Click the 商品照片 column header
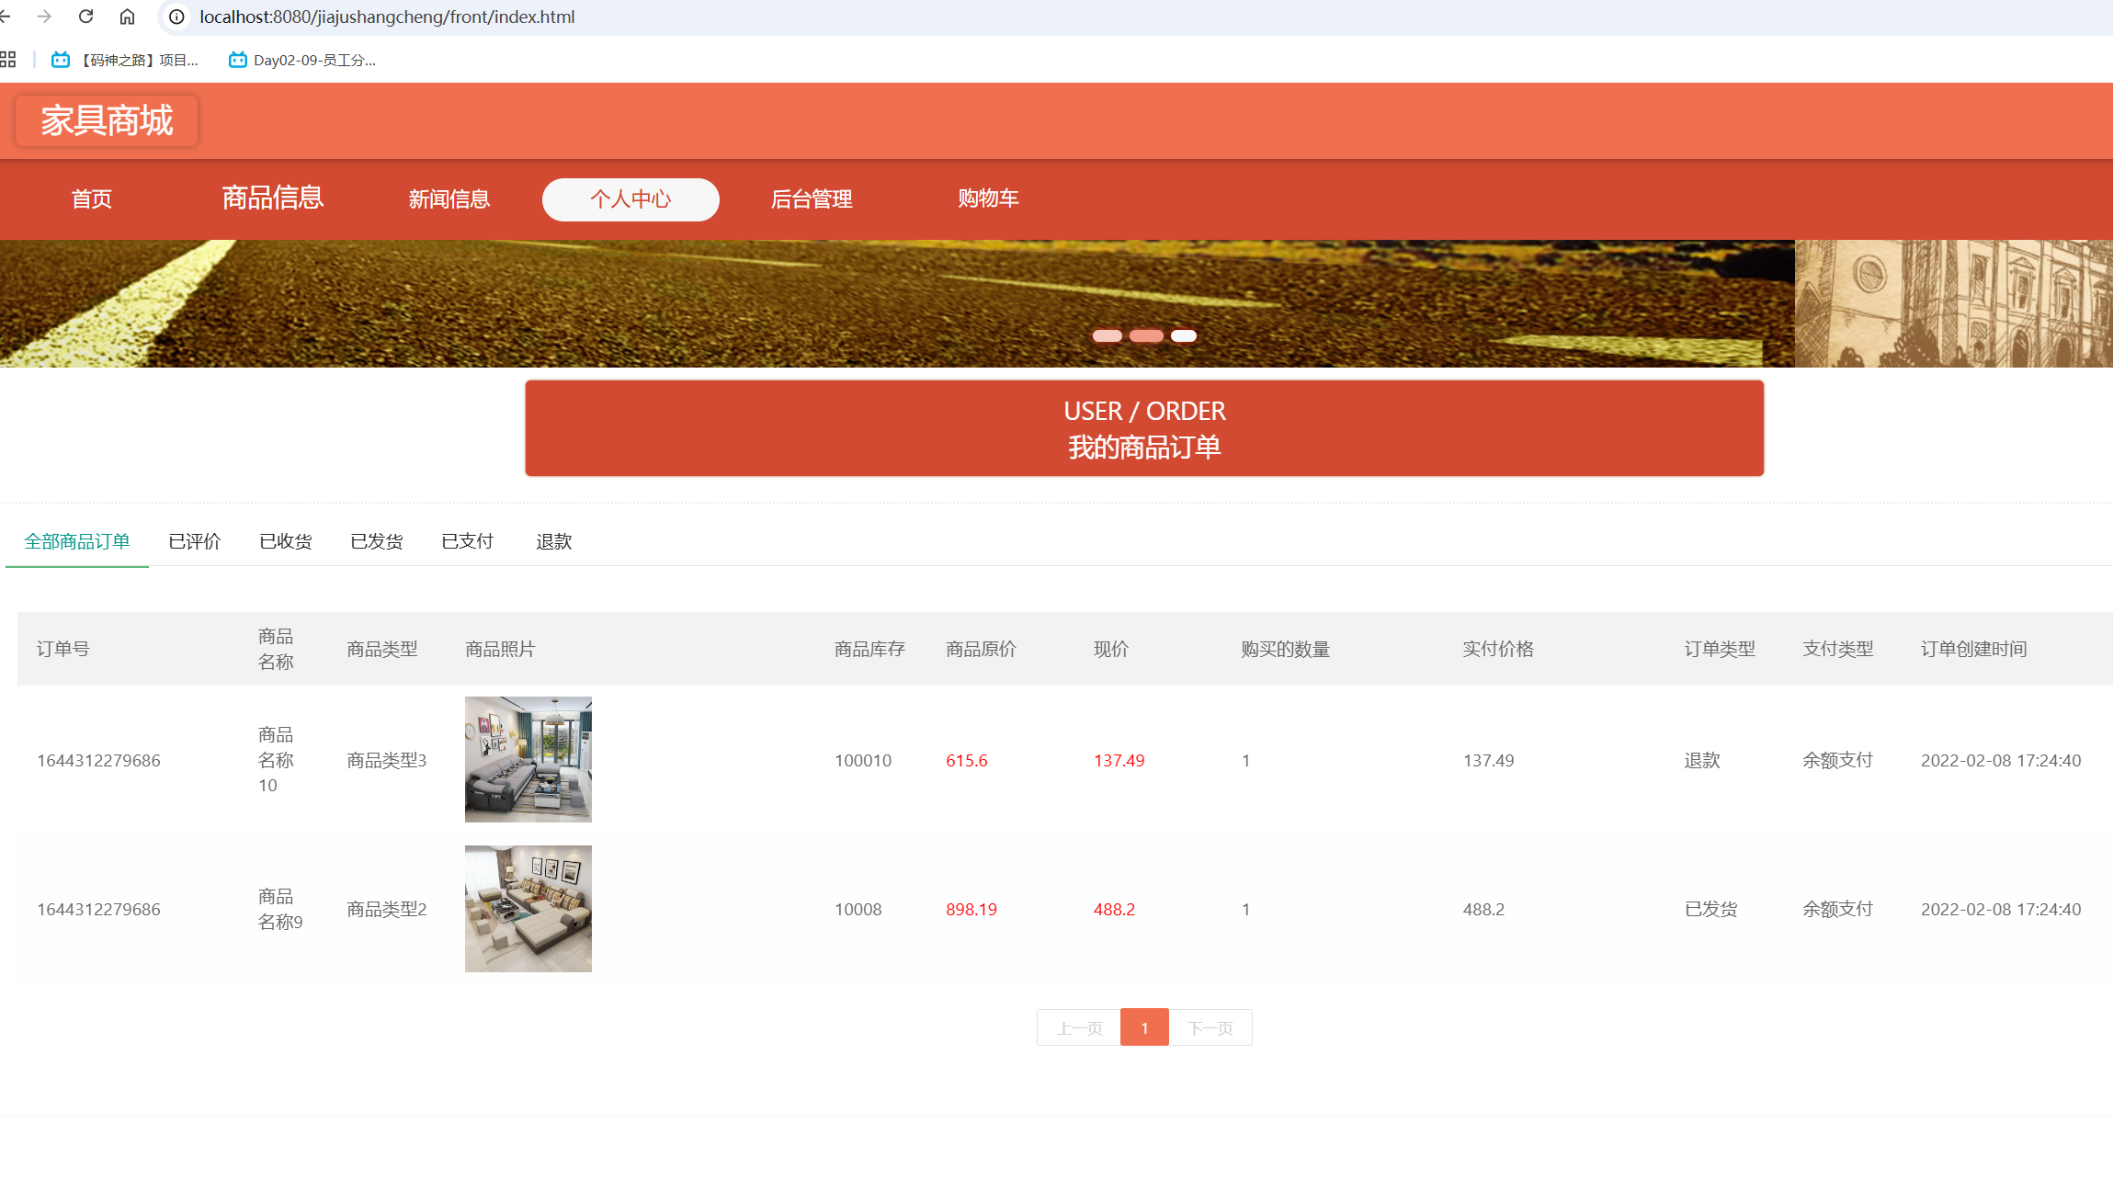Screen dimensions: 2113x1202 (x=500, y=649)
